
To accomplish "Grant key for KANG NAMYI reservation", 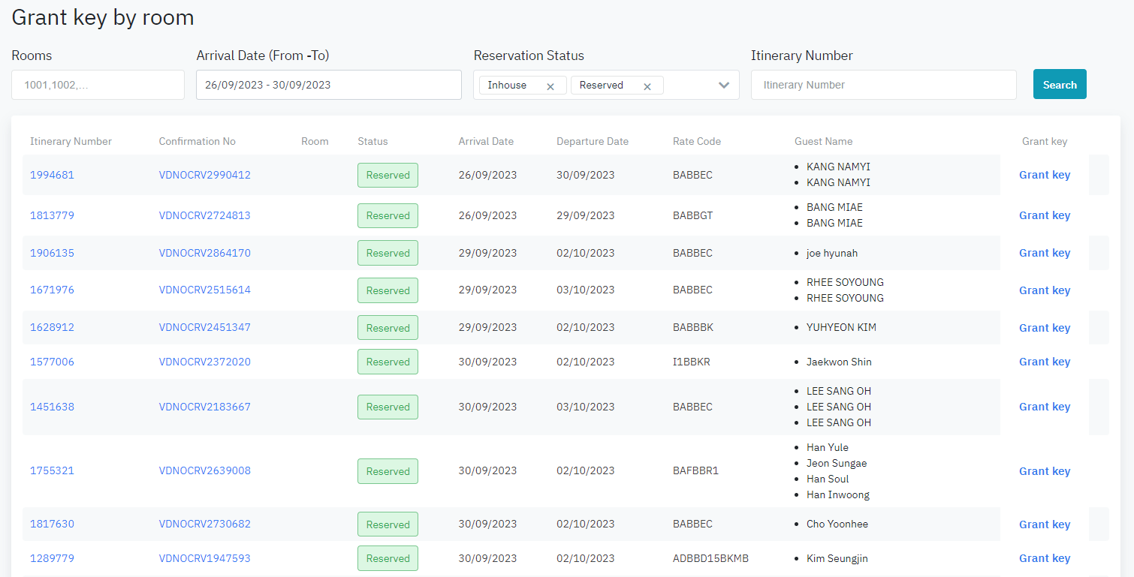I will (x=1044, y=175).
